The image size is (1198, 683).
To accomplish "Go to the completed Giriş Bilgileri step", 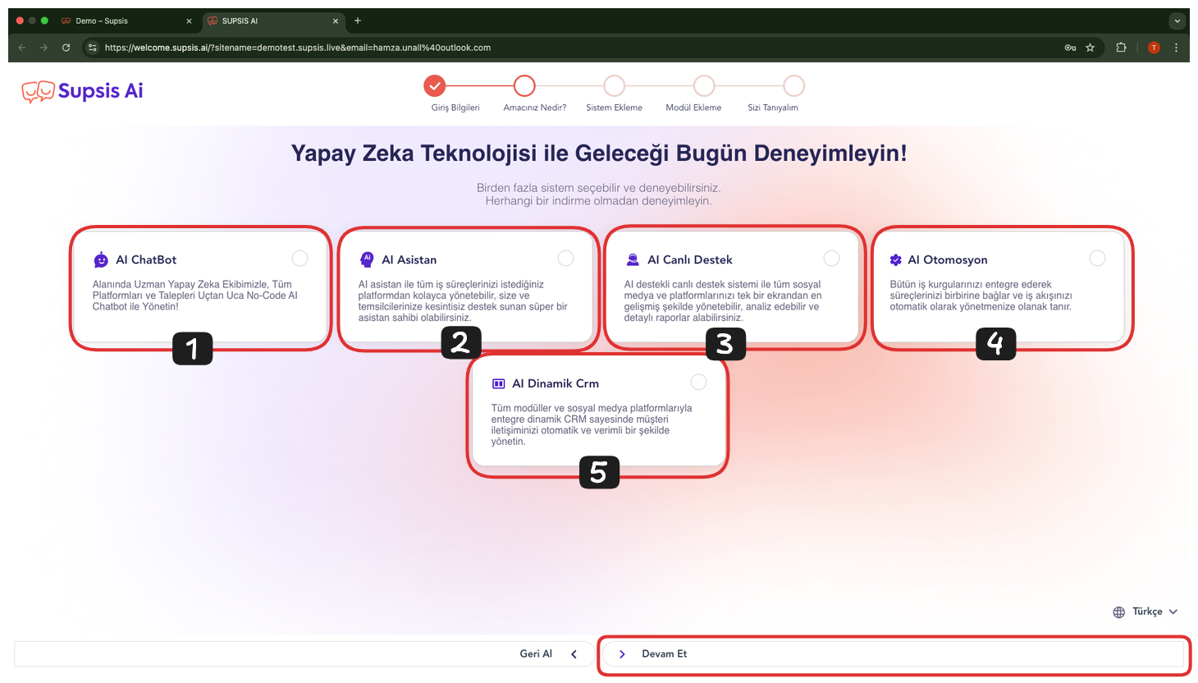I will [435, 85].
